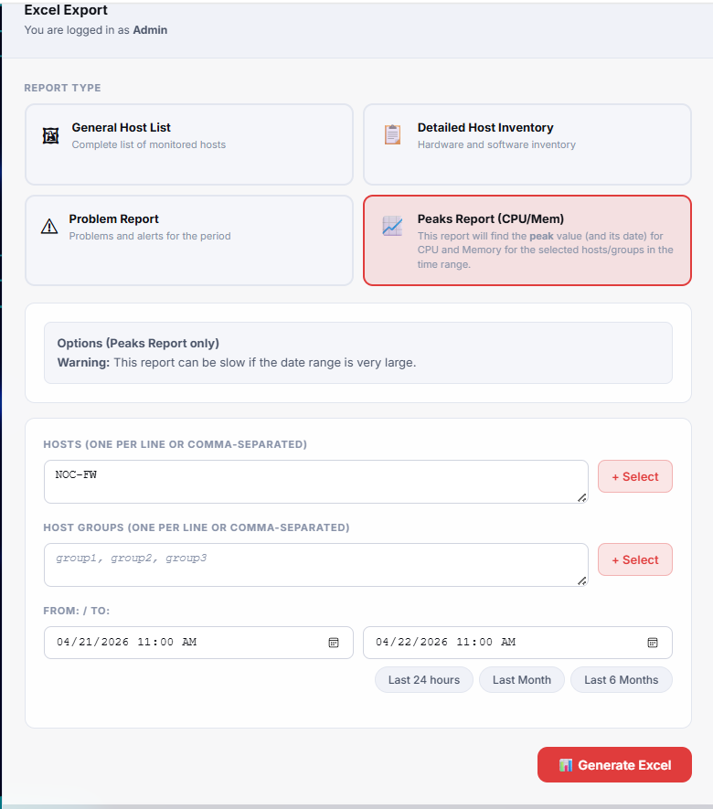Set range to Last 6 Months
This screenshot has width=713, height=809.
(622, 680)
